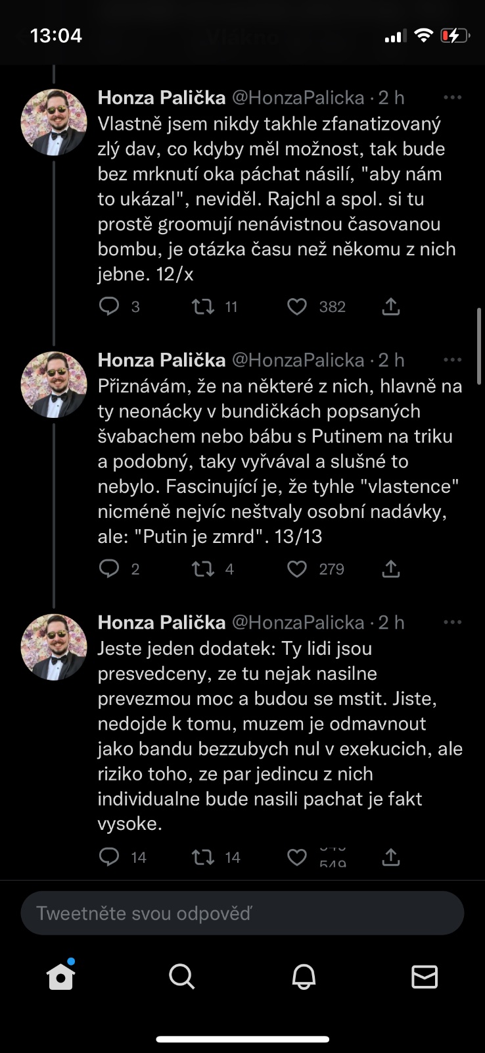Switch to the Search tab
This screenshot has height=1053, width=485.
coord(181,977)
